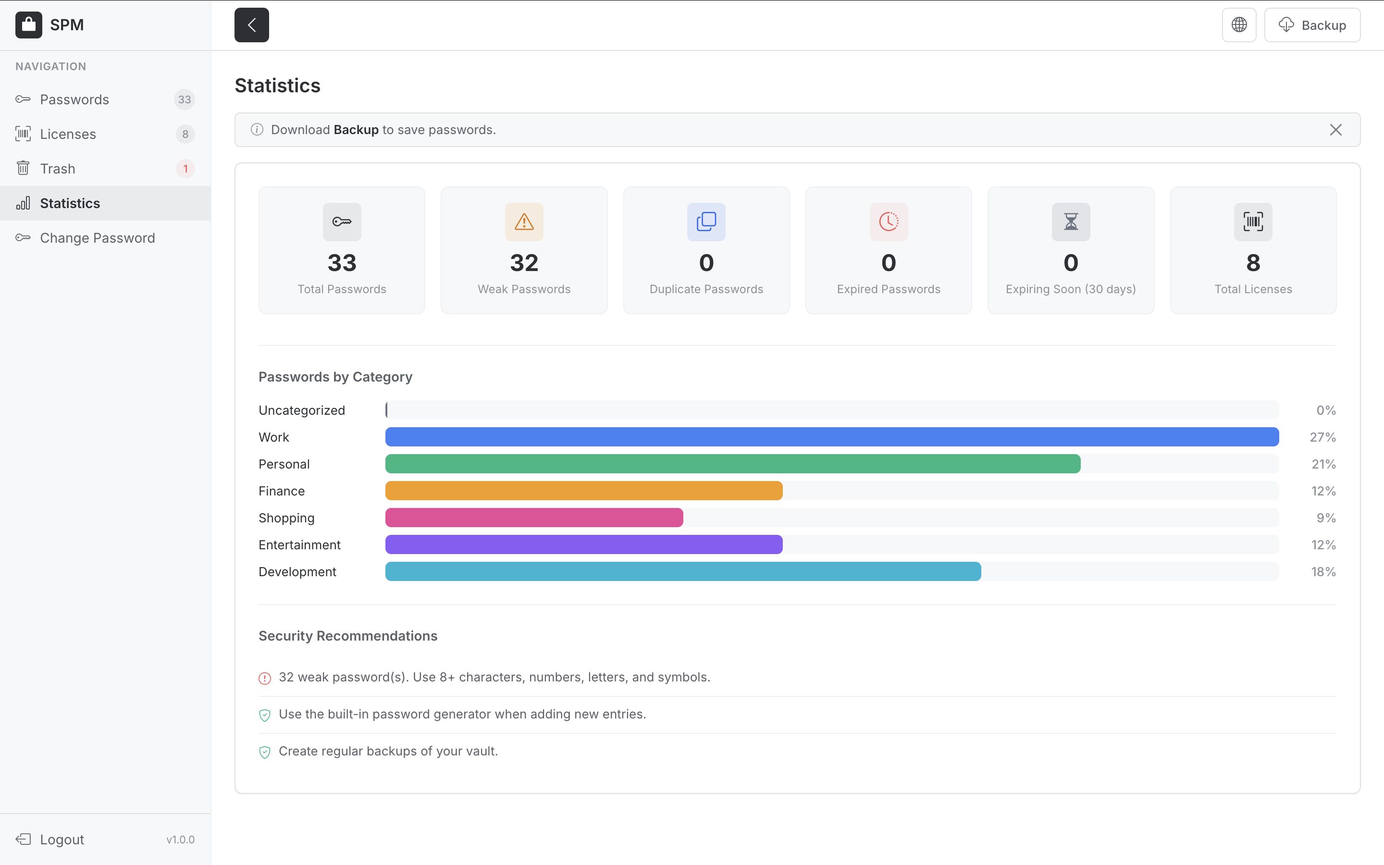Click the Logout link

tap(61, 839)
